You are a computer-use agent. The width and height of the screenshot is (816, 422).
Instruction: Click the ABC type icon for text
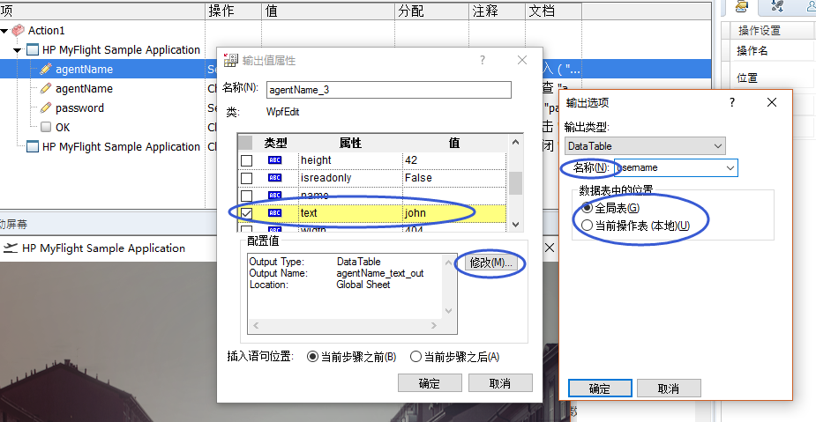coord(274,213)
